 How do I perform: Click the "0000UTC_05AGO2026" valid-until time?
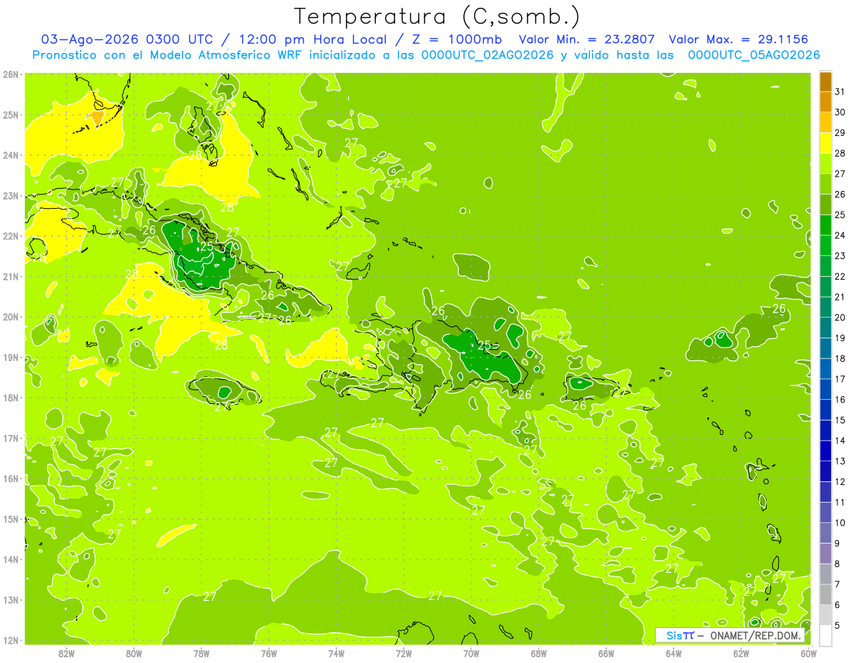(754, 55)
